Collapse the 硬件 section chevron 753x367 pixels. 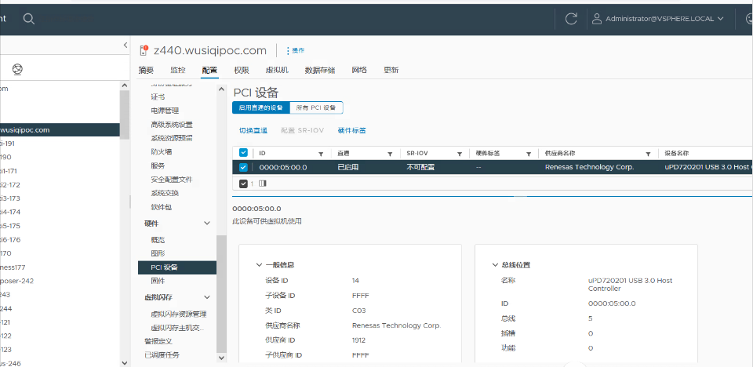click(x=207, y=223)
